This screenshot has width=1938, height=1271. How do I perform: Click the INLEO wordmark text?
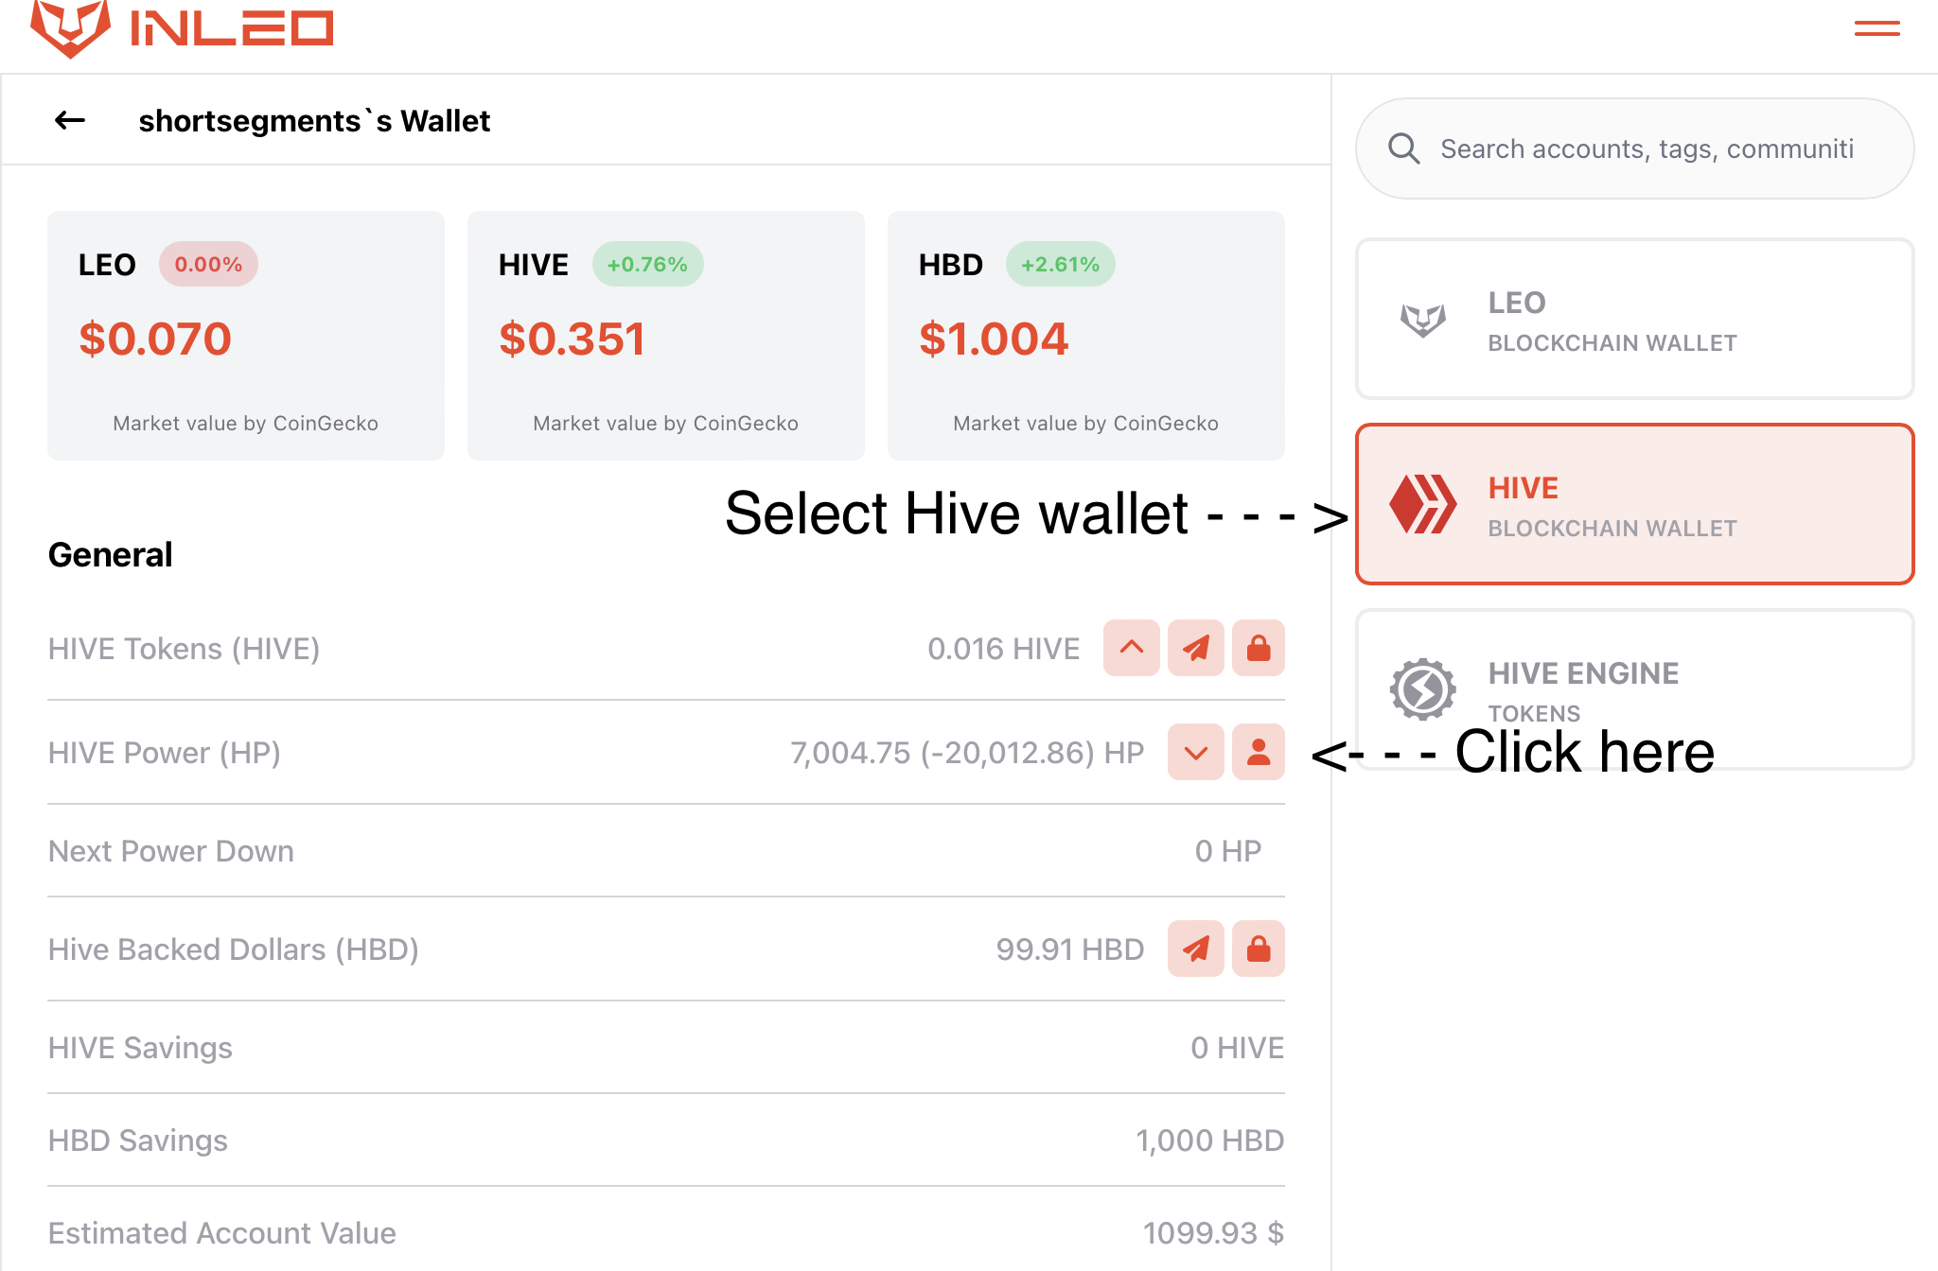click(x=232, y=27)
